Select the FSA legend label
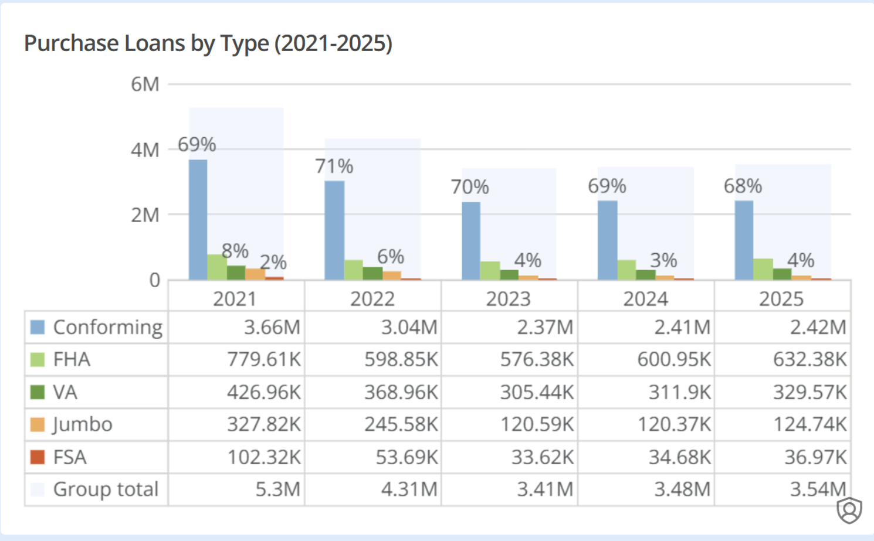The image size is (874, 541). click(70, 457)
